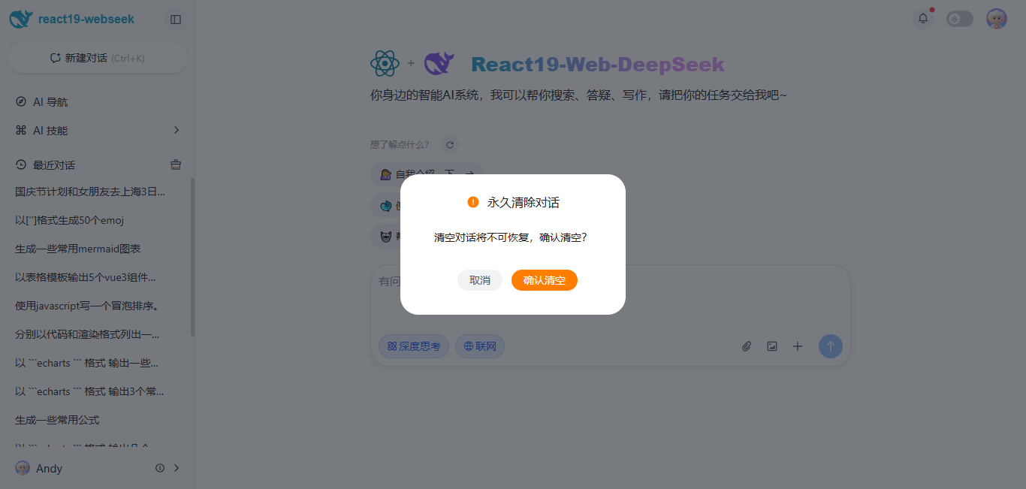The width and height of the screenshot is (1026, 489).
Task: Toggle the dark mode theme switch
Action: (x=960, y=19)
